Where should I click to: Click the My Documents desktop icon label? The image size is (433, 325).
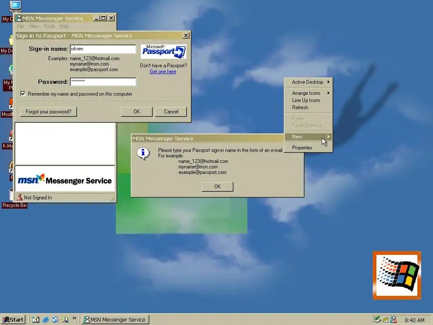pyautogui.click(x=7, y=51)
